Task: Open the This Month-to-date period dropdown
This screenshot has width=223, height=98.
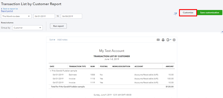Action: pyautogui.click(x=16, y=16)
